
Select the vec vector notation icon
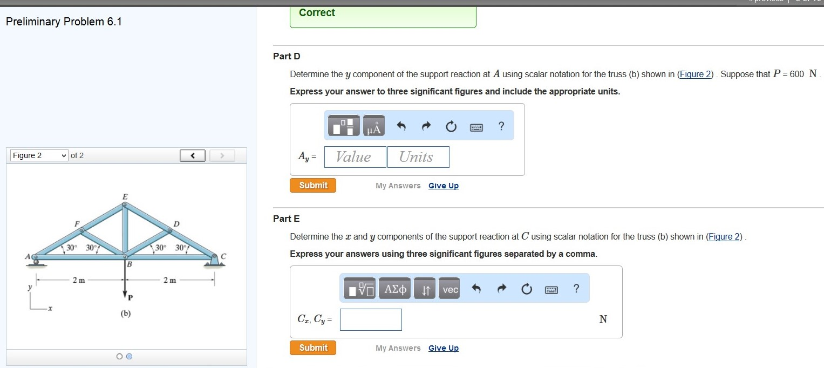pyautogui.click(x=449, y=288)
